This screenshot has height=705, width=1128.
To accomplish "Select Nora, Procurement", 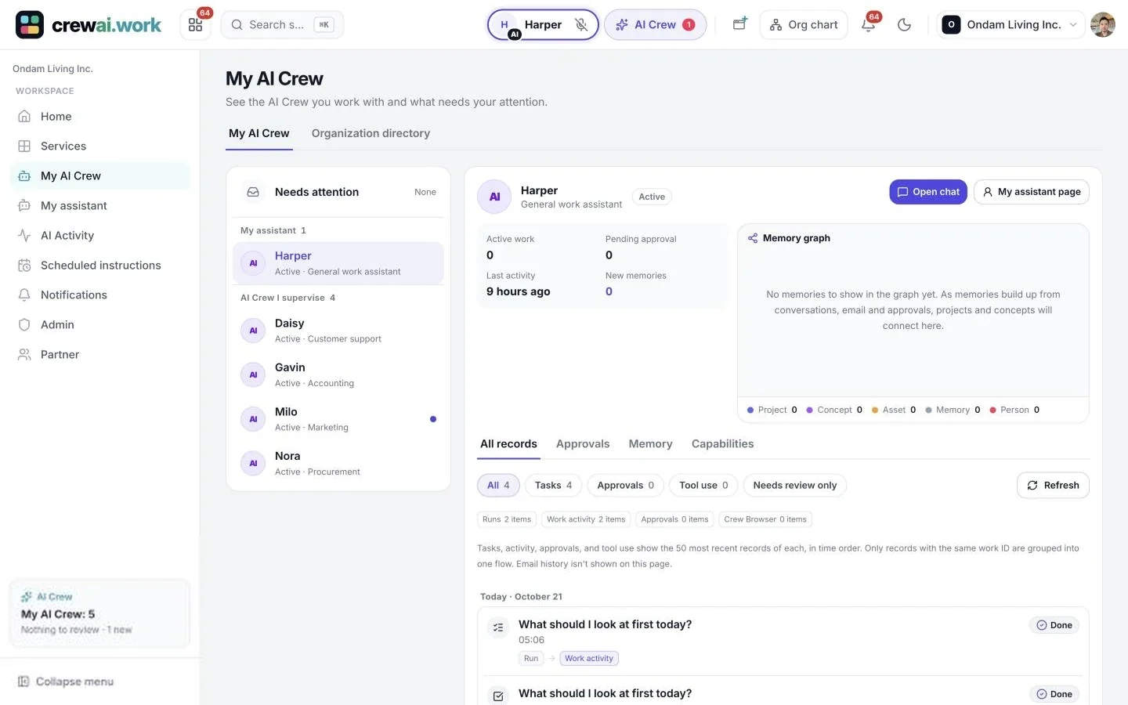I will [x=338, y=463].
